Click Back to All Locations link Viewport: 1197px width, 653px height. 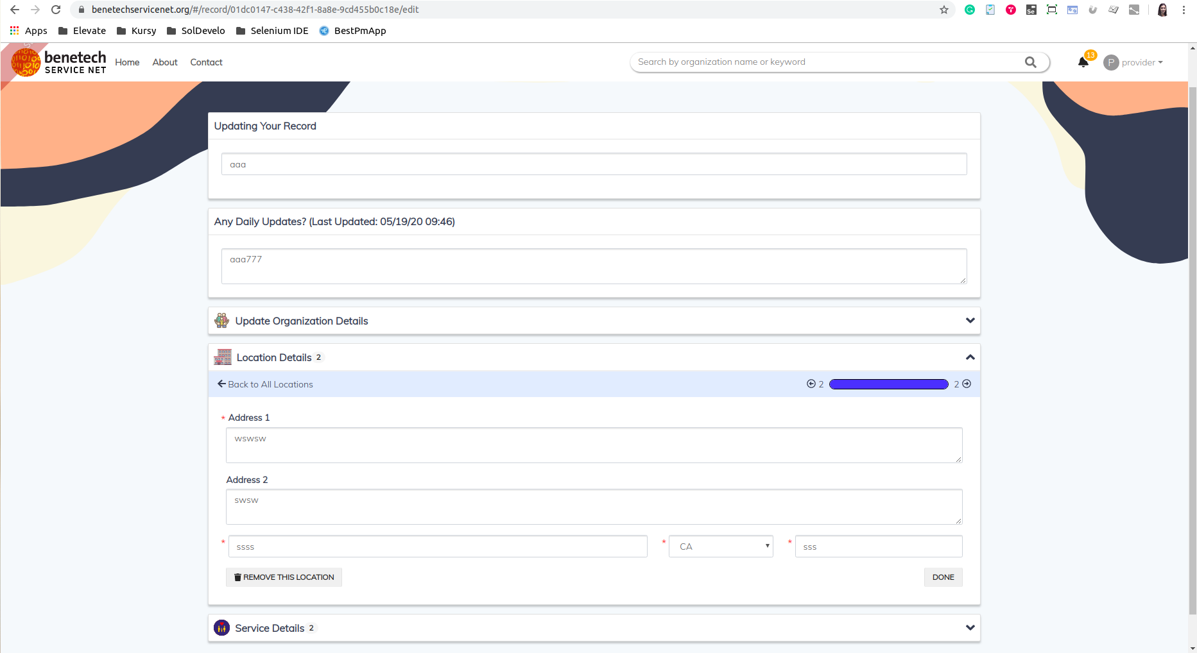[264, 384]
